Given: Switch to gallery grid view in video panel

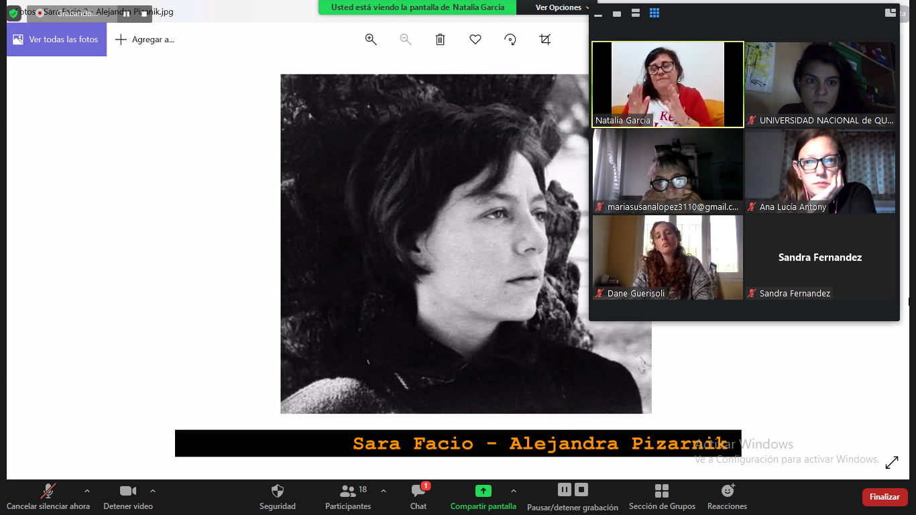Looking at the screenshot, I should coord(654,13).
